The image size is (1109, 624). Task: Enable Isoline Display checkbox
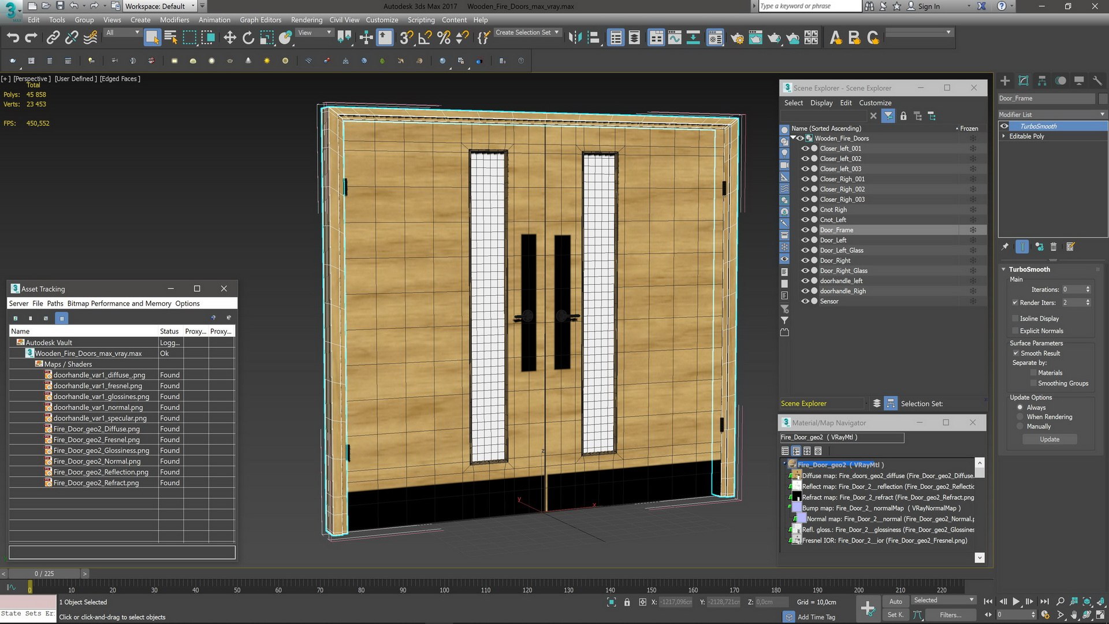point(1015,318)
